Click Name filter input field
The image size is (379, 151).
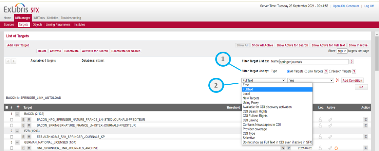tap(314, 62)
